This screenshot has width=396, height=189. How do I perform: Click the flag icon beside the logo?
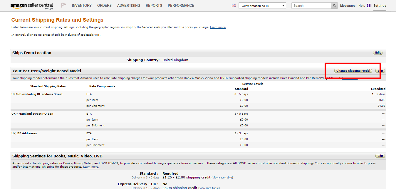[63, 5]
